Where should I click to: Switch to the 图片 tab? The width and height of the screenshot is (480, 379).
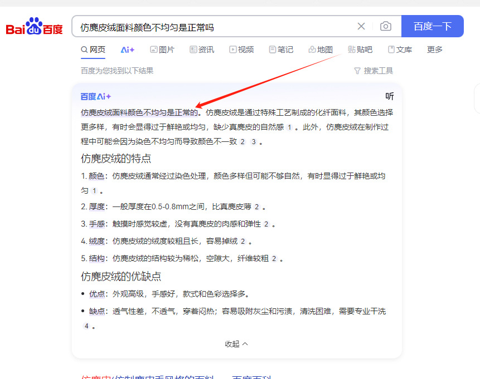pos(162,50)
